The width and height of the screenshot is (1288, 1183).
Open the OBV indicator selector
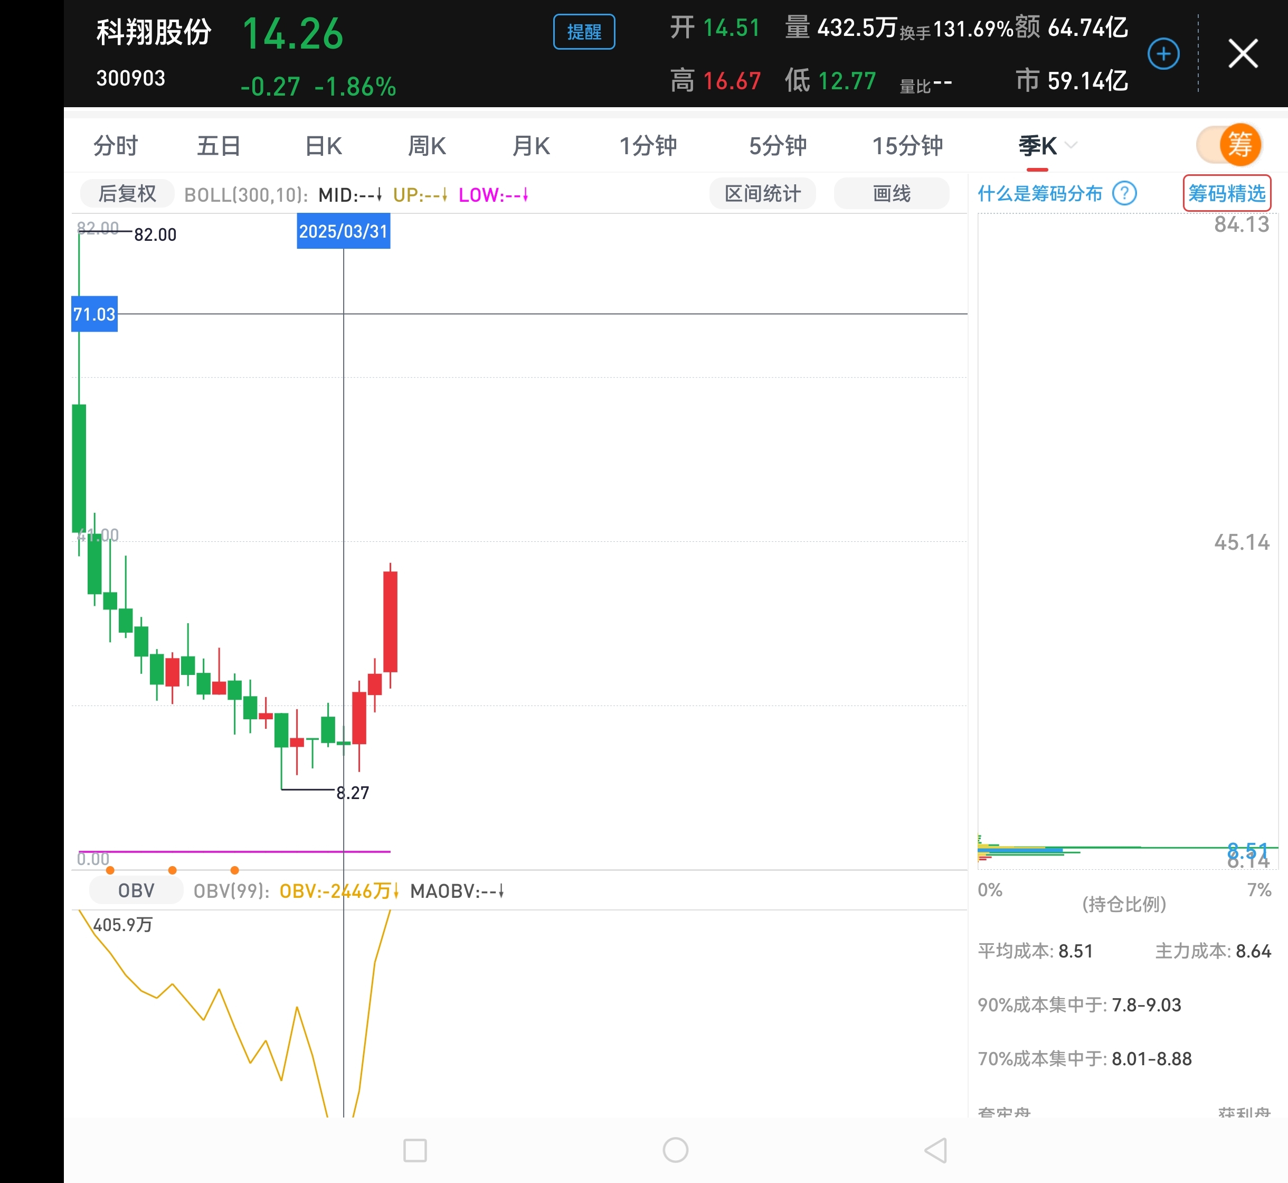[136, 890]
